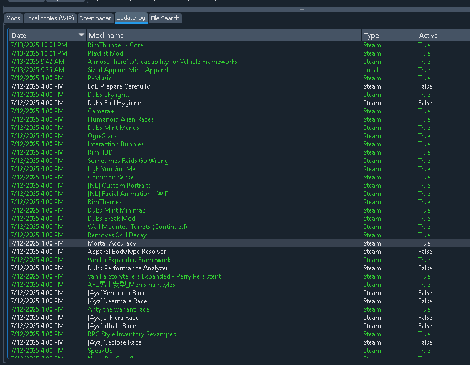Sort by the Active column header
The image size is (470, 365).
[x=444, y=35]
